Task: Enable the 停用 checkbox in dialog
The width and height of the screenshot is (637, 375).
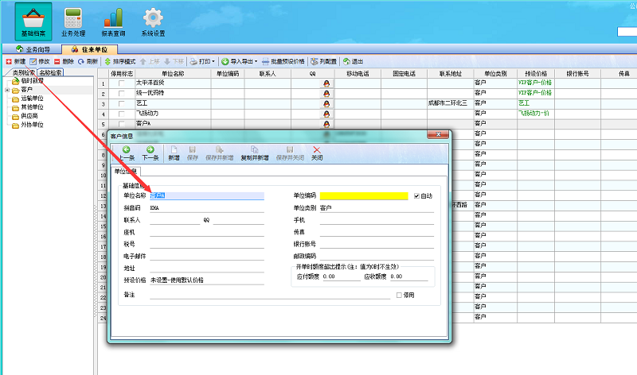Action: tap(400, 295)
